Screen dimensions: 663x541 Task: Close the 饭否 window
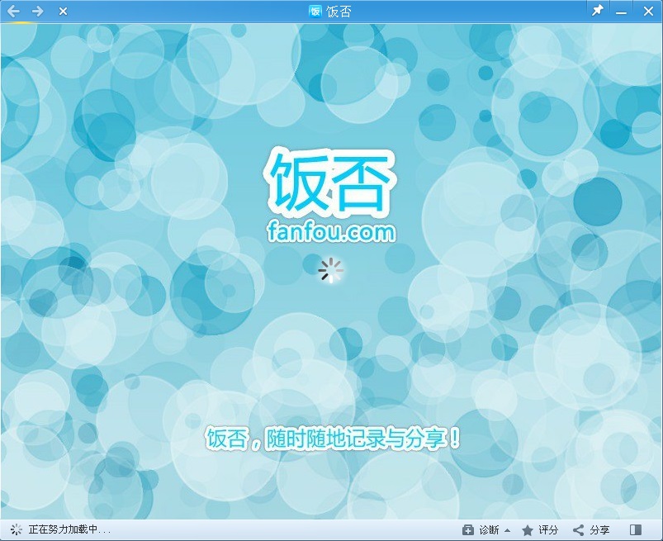pyautogui.click(x=648, y=12)
